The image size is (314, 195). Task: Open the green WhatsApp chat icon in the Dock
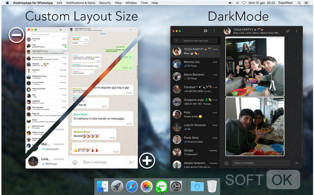(161, 186)
